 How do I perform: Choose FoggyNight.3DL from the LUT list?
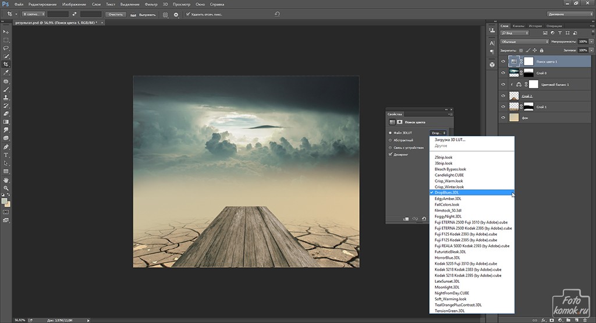click(x=448, y=216)
